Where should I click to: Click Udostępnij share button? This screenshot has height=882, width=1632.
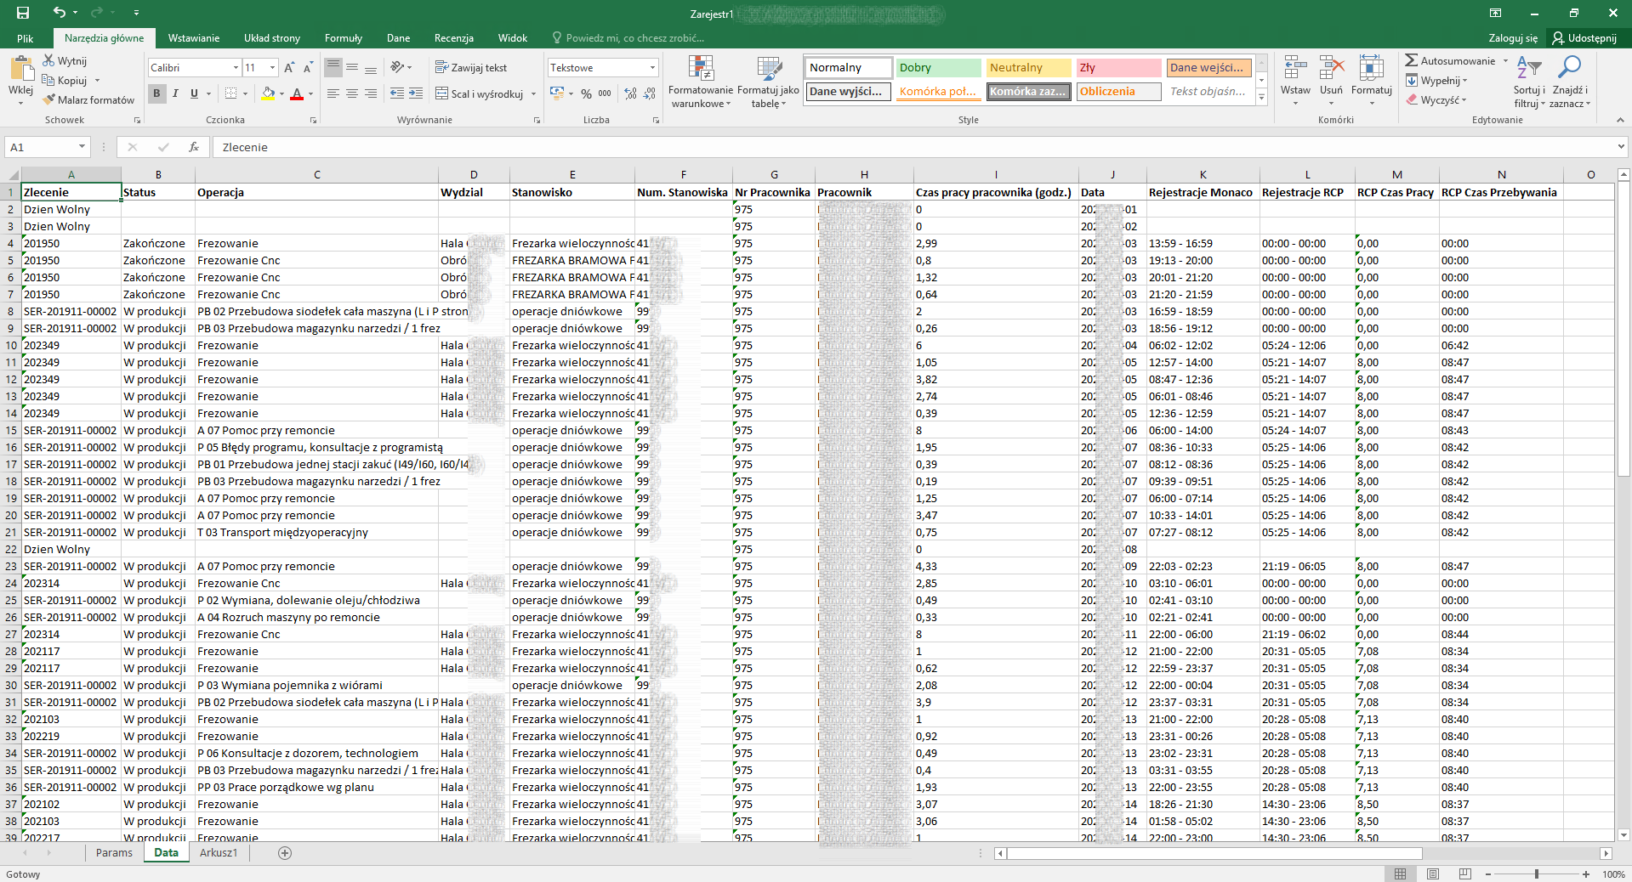(x=1584, y=38)
